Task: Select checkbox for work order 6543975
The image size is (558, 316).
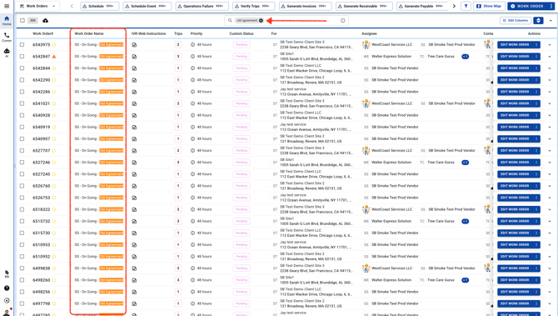Action: coord(22,45)
